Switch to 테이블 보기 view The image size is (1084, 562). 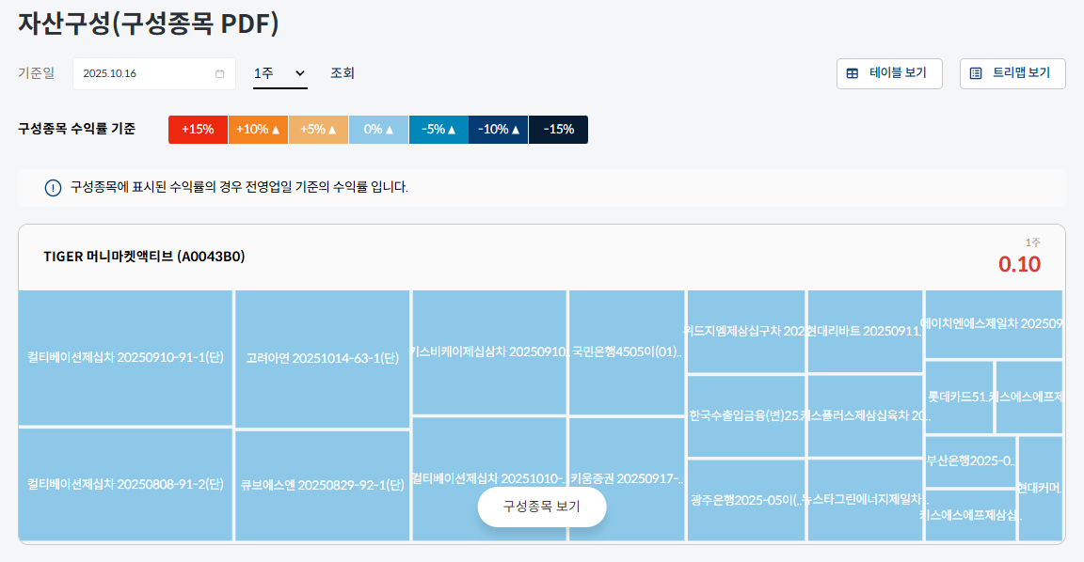coord(889,73)
